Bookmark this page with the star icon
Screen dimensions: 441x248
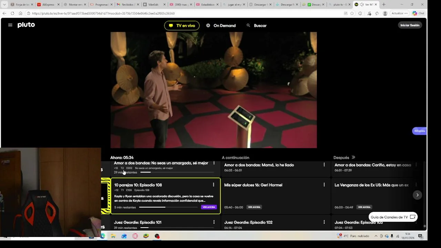[352, 13]
